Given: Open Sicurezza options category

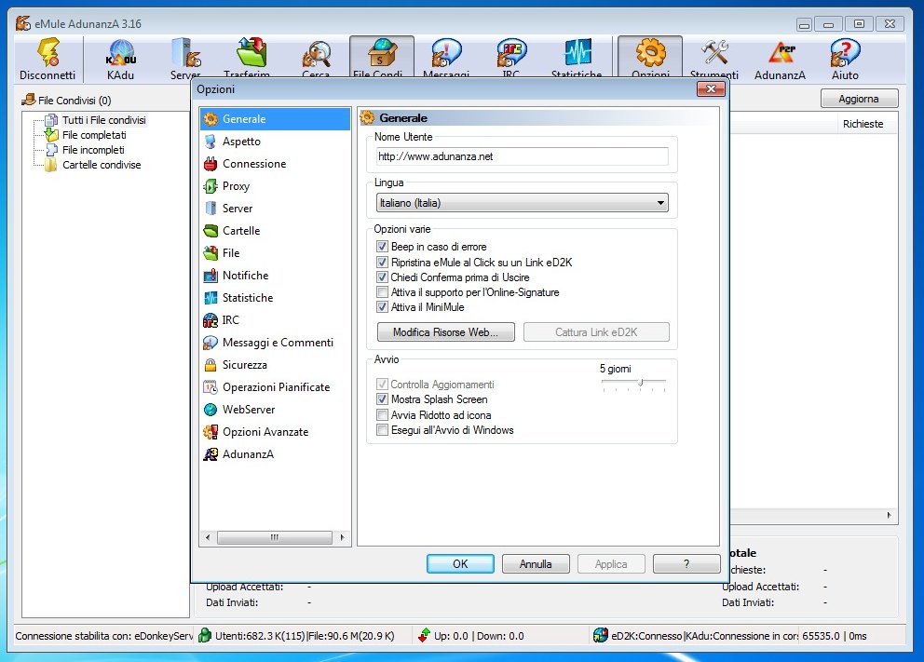Looking at the screenshot, I should click(x=244, y=365).
